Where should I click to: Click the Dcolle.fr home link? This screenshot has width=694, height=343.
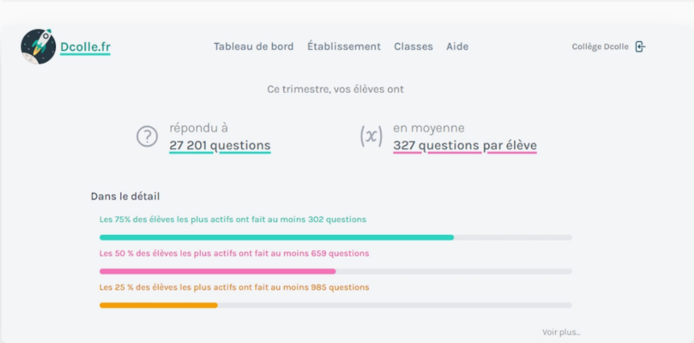(x=86, y=47)
